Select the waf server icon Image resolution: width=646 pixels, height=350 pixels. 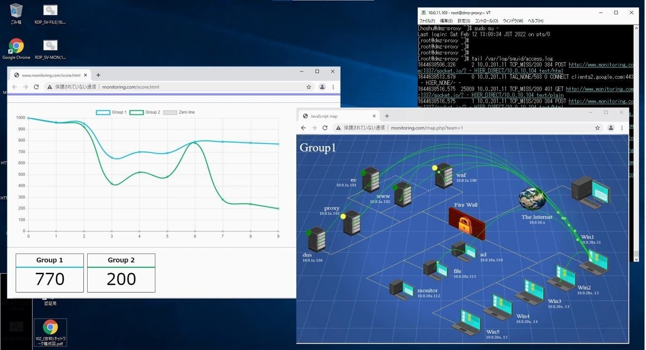[444, 176]
